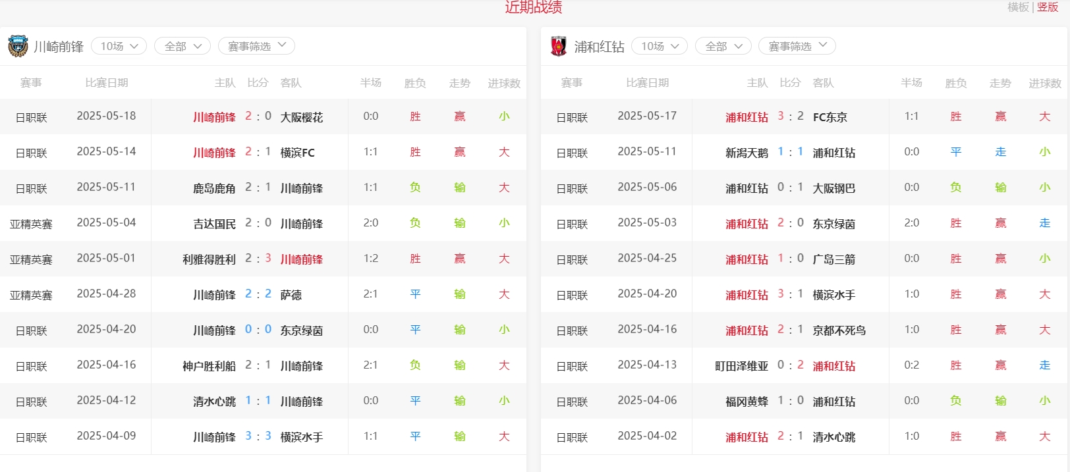
Task: Switch to 横板 layout view
Action: click(x=1018, y=7)
